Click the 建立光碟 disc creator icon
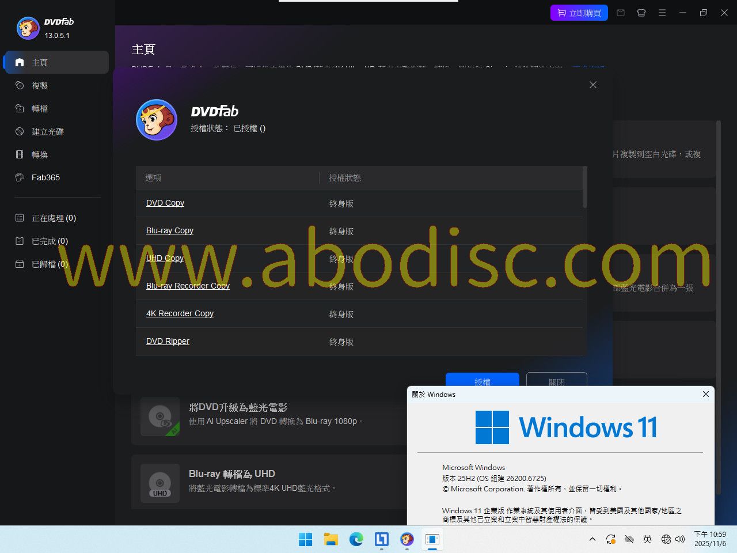This screenshot has height=553, width=737. click(20, 131)
